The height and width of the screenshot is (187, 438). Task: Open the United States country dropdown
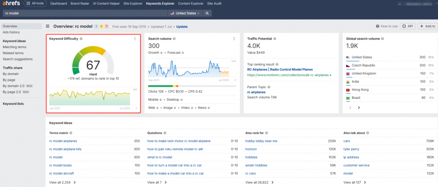point(185,13)
